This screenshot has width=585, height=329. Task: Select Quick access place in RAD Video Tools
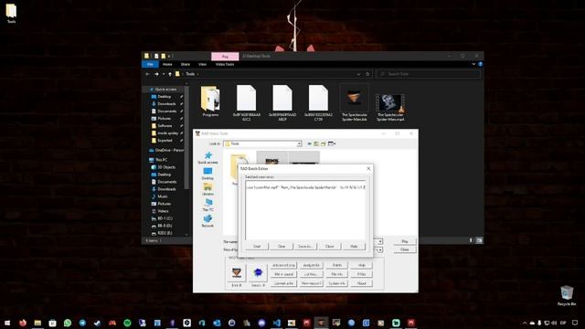tap(207, 158)
